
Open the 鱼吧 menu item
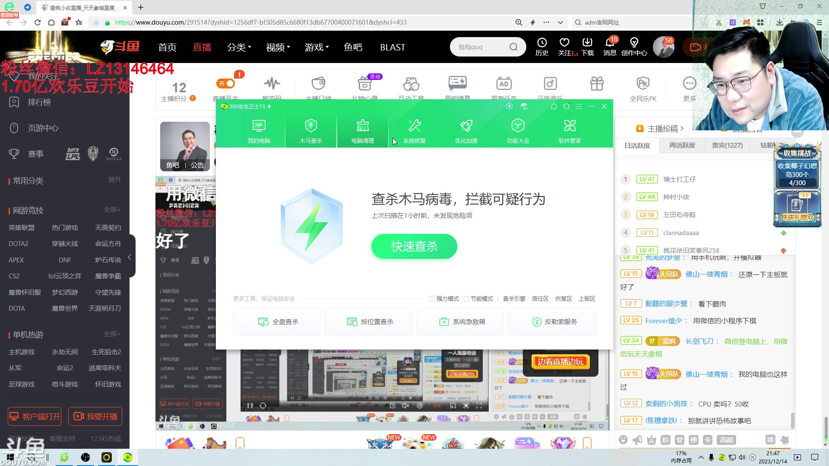(x=353, y=47)
